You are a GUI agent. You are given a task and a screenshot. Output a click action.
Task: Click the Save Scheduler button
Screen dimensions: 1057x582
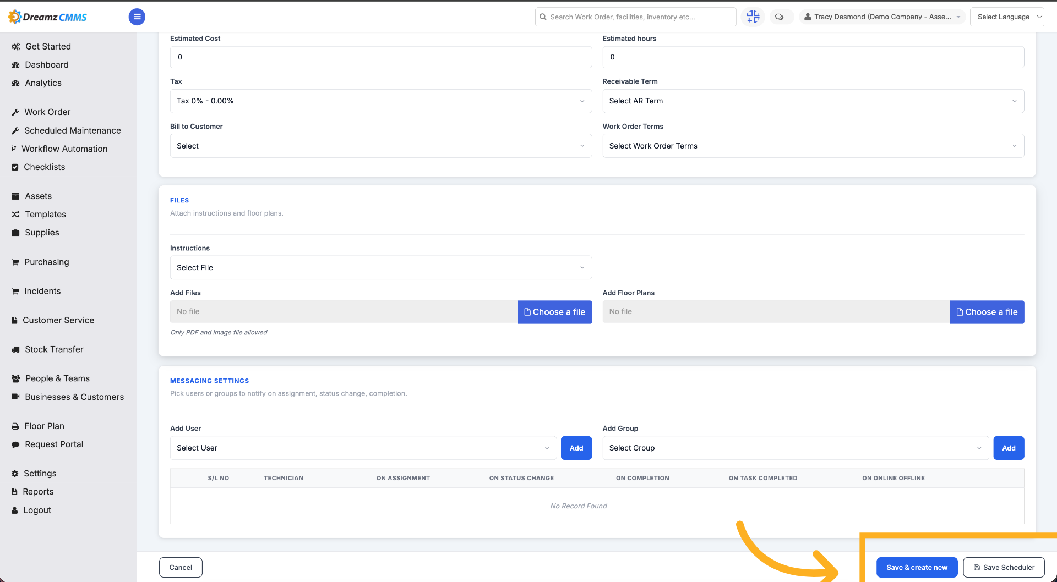pyautogui.click(x=1004, y=567)
